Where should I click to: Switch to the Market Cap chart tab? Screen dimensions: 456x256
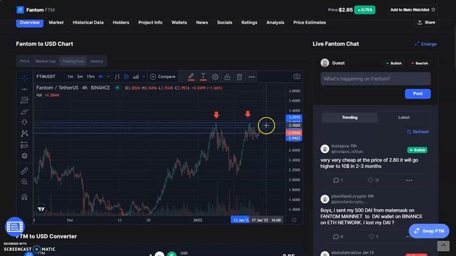point(46,61)
